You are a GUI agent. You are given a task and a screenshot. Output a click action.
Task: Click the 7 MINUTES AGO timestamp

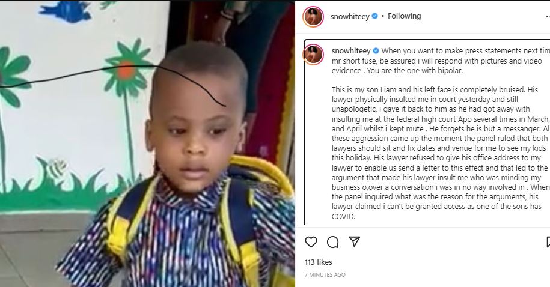[325, 275]
